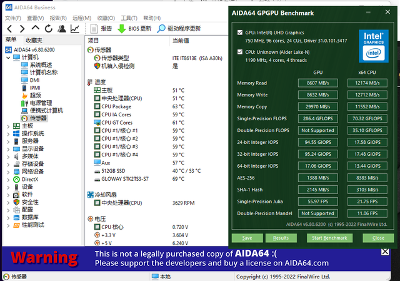Select 超频 overclock tree item
Viewport: 400px width, 281px height.
click(x=31, y=96)
